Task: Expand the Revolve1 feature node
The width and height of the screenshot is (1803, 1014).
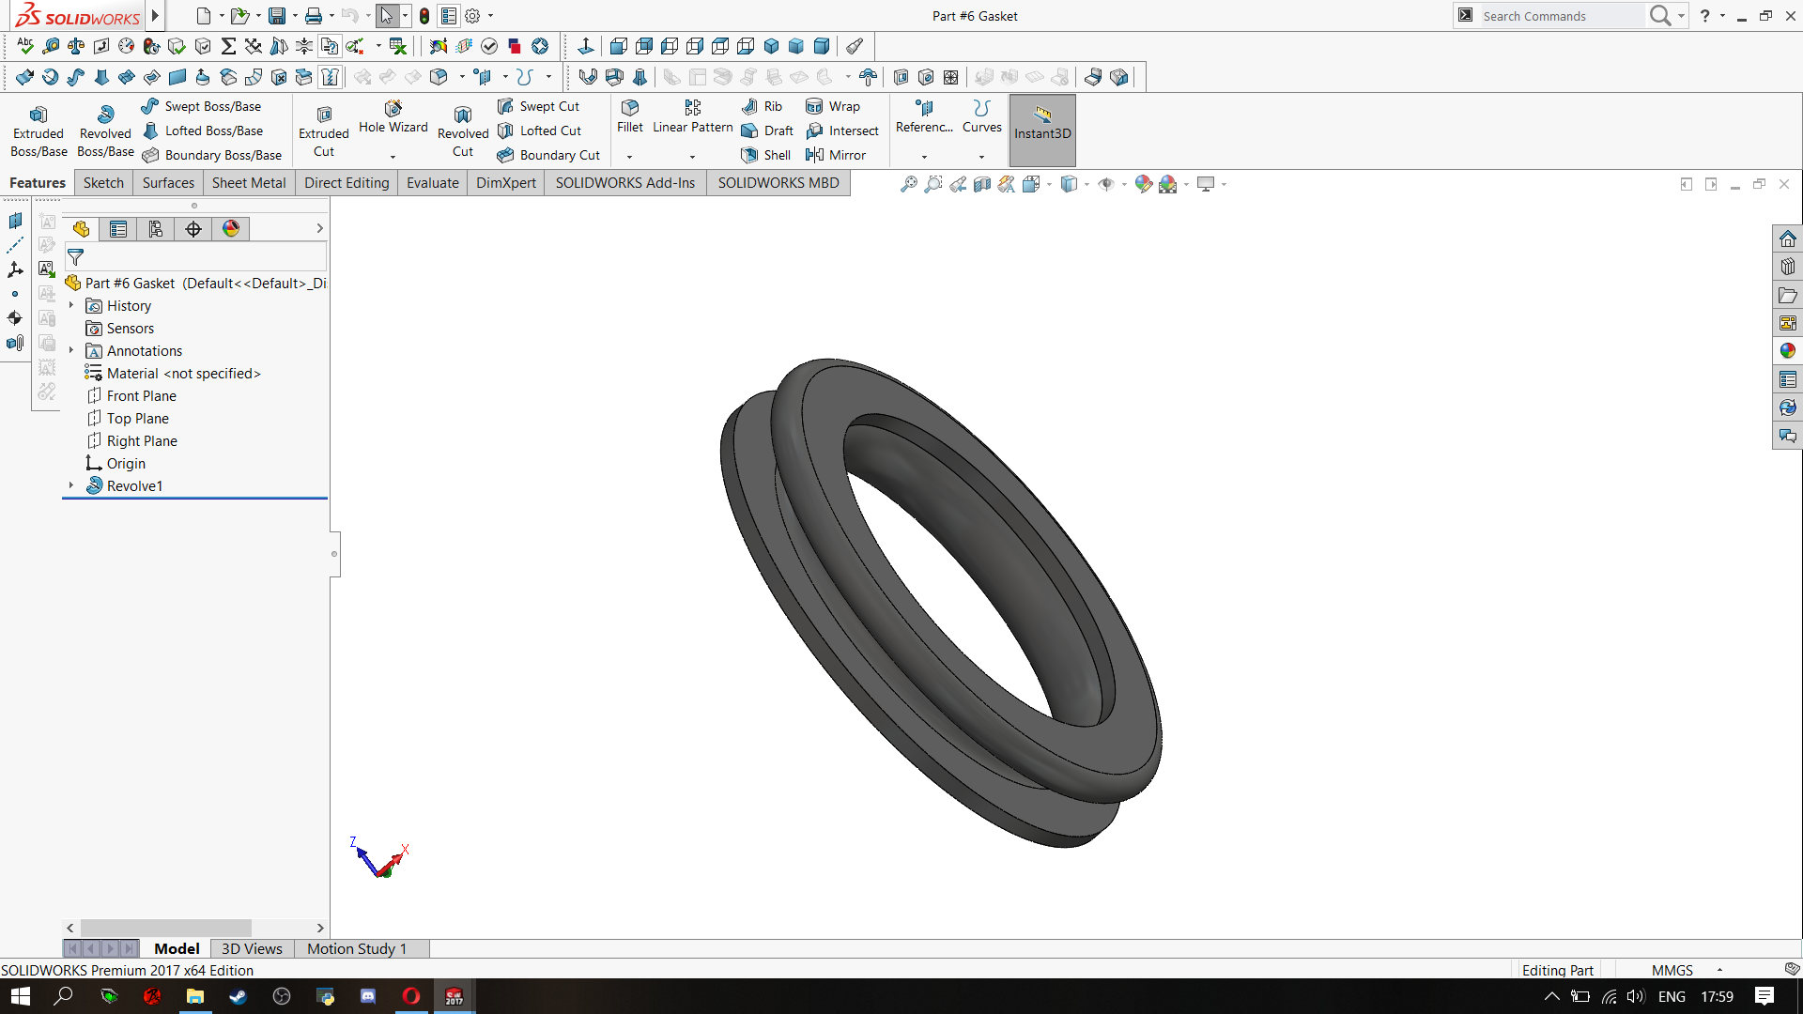Action: coord(71,485)
